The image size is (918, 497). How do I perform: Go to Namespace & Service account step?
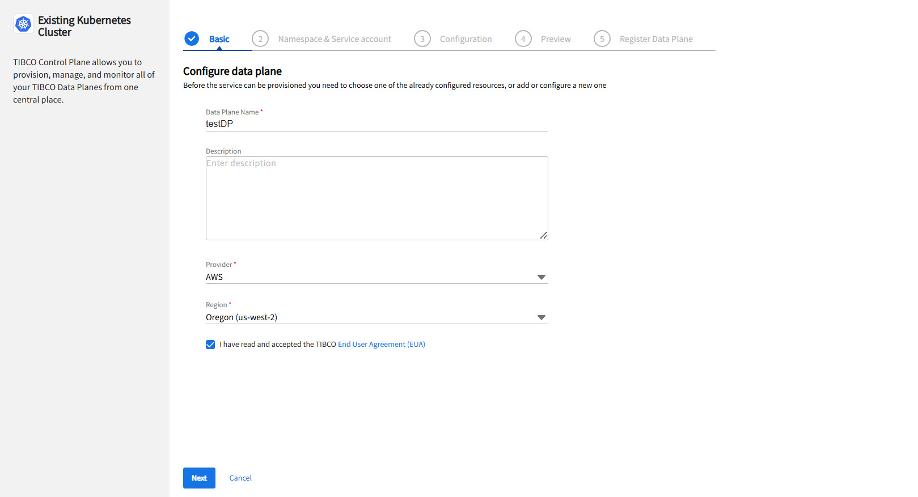pyautogui.click(x=335, y=39)
